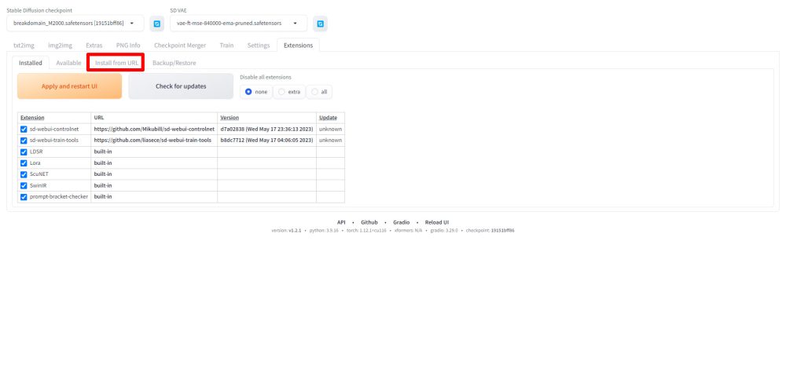Click refresh icon next to SD VAE dropdown

[x=320, y=24]
